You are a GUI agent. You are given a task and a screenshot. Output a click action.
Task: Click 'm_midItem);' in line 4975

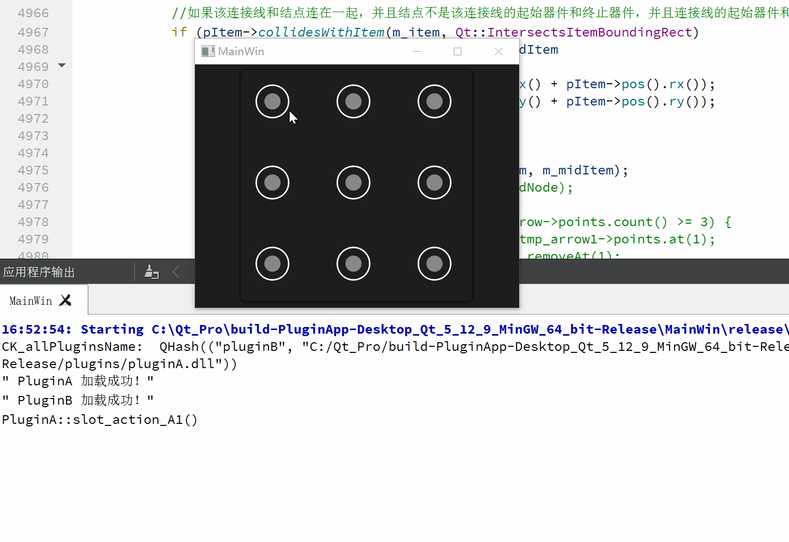pyautogui.click(x=585, y=170)
